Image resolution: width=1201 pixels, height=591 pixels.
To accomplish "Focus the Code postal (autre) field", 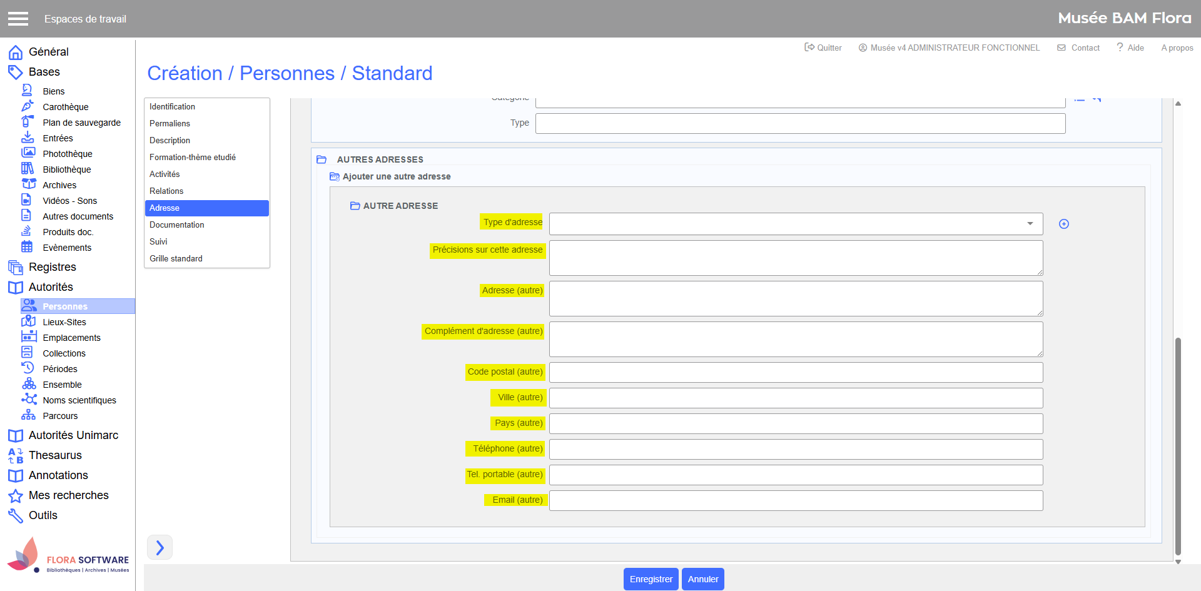I will (x=795, y=372).
